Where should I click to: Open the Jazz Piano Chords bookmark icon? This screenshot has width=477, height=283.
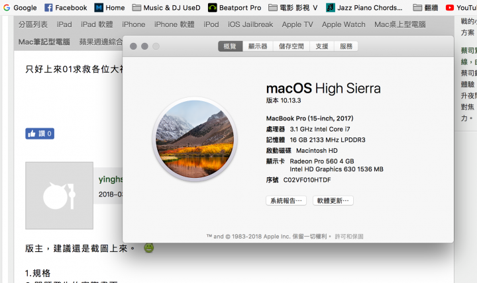[x=331, y=7]
